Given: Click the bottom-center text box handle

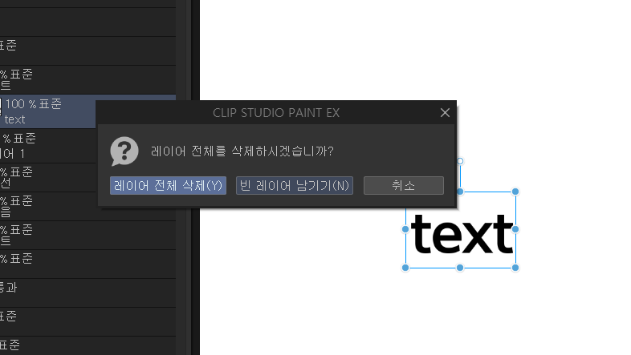Looking at the screenshot, I should pyautogui.click(x=460, y=268).
